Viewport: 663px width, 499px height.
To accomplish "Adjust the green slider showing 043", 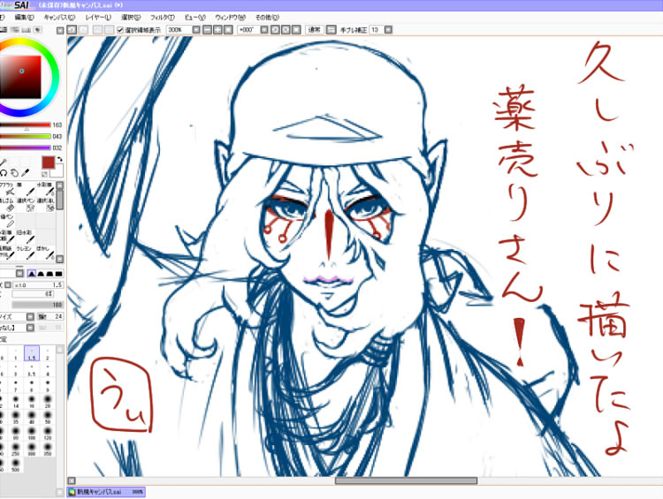I will 26,137.
